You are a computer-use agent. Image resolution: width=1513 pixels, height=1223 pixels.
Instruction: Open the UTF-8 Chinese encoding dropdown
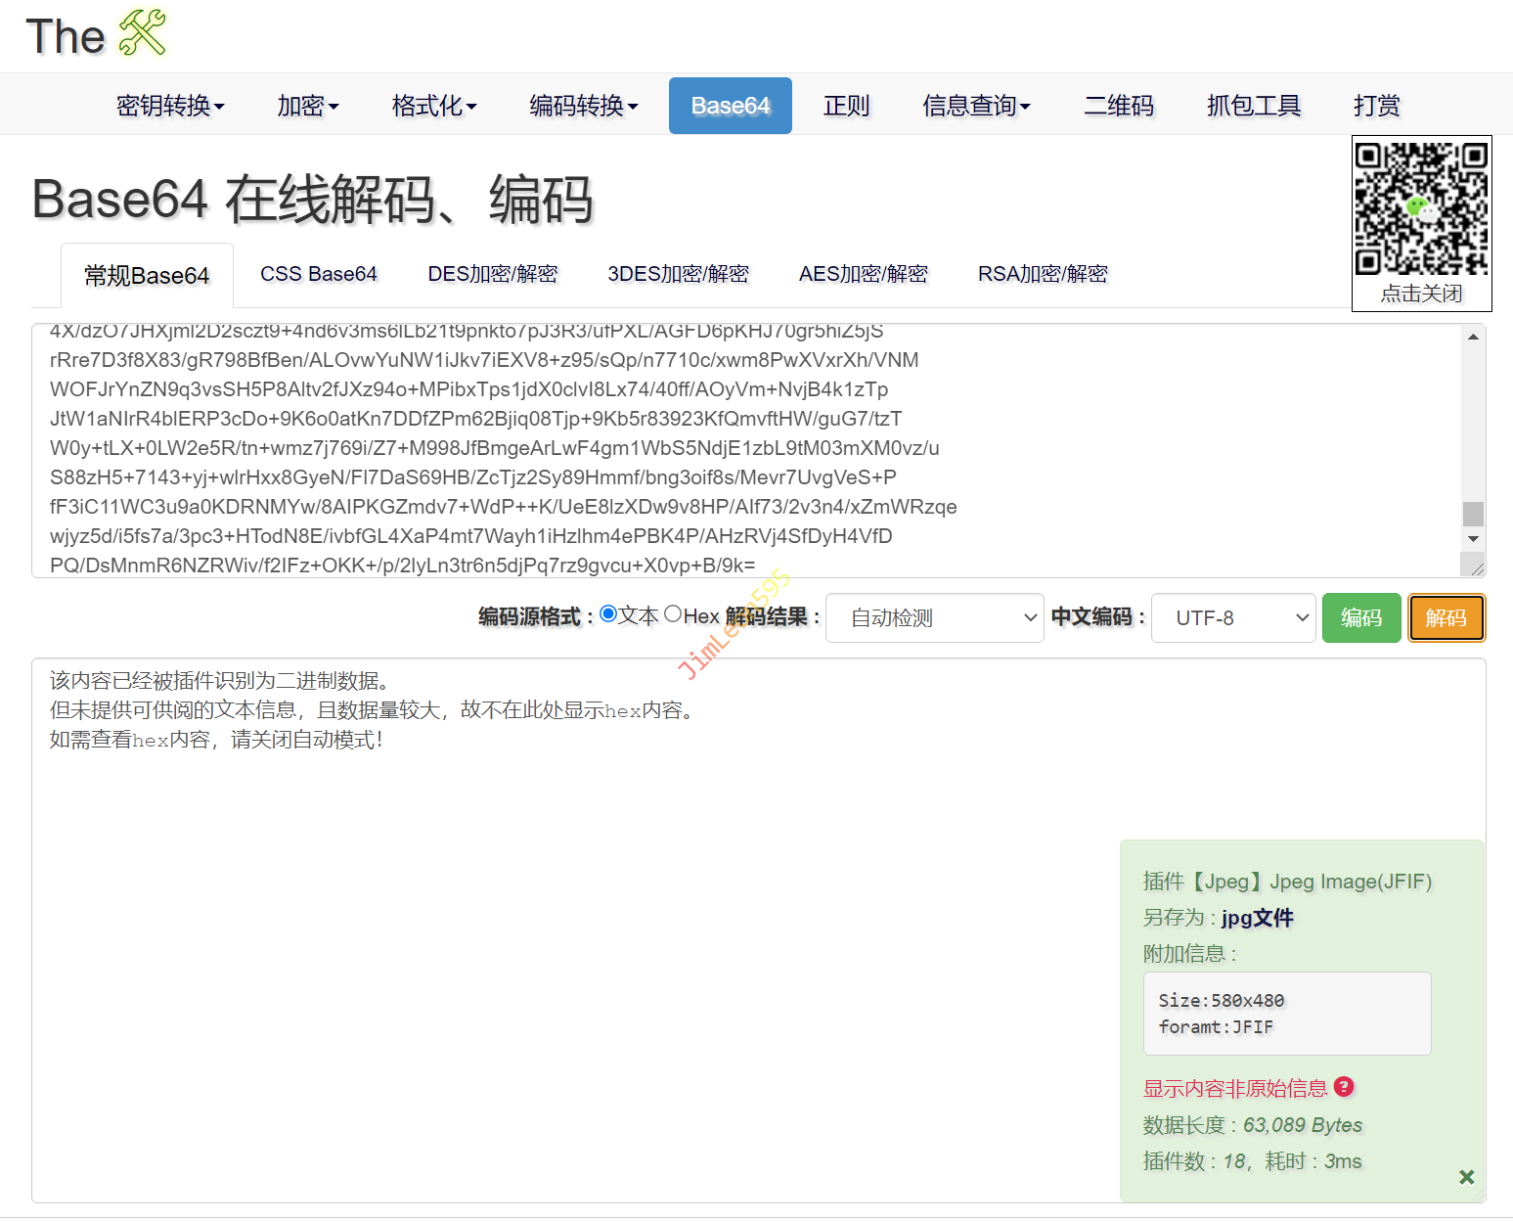pos(1232,618)
